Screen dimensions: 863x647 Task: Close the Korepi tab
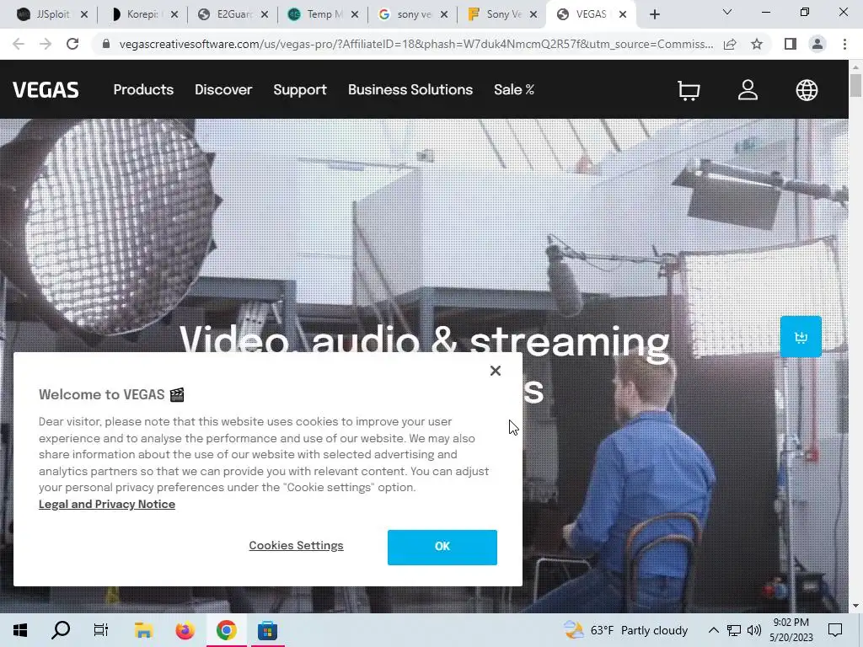[174, 14]
